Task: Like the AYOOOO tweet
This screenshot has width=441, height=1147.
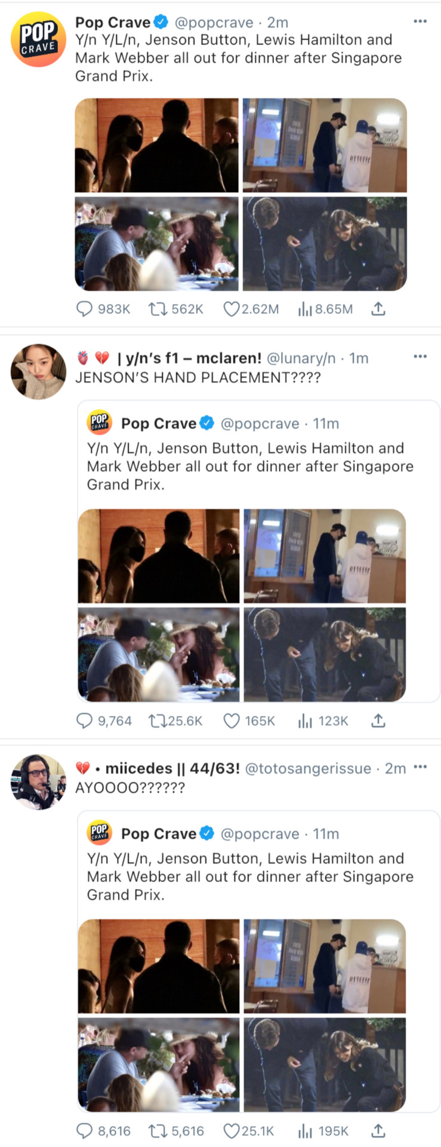Action: click(231, 1131)
